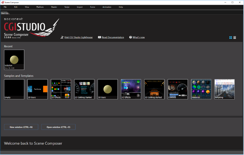Viewport: 244px width, 155px height.
Task: Follow the Visit CGI Studio Lighthouse link
Action: pos(78,37)
